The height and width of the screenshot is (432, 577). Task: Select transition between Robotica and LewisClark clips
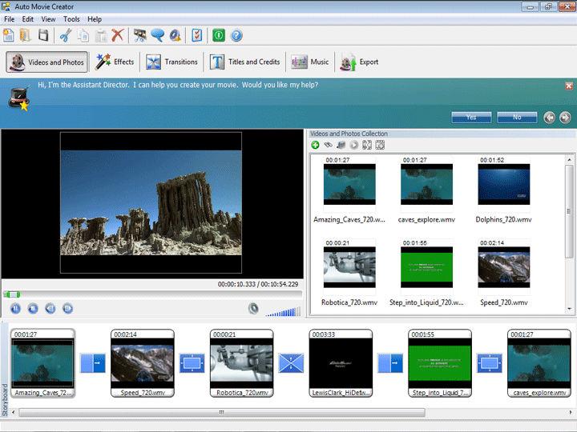291,363
